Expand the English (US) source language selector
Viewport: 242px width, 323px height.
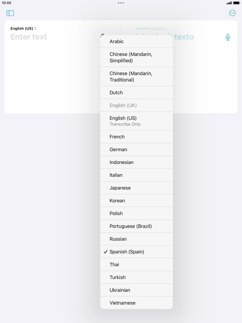pos(23,28)
